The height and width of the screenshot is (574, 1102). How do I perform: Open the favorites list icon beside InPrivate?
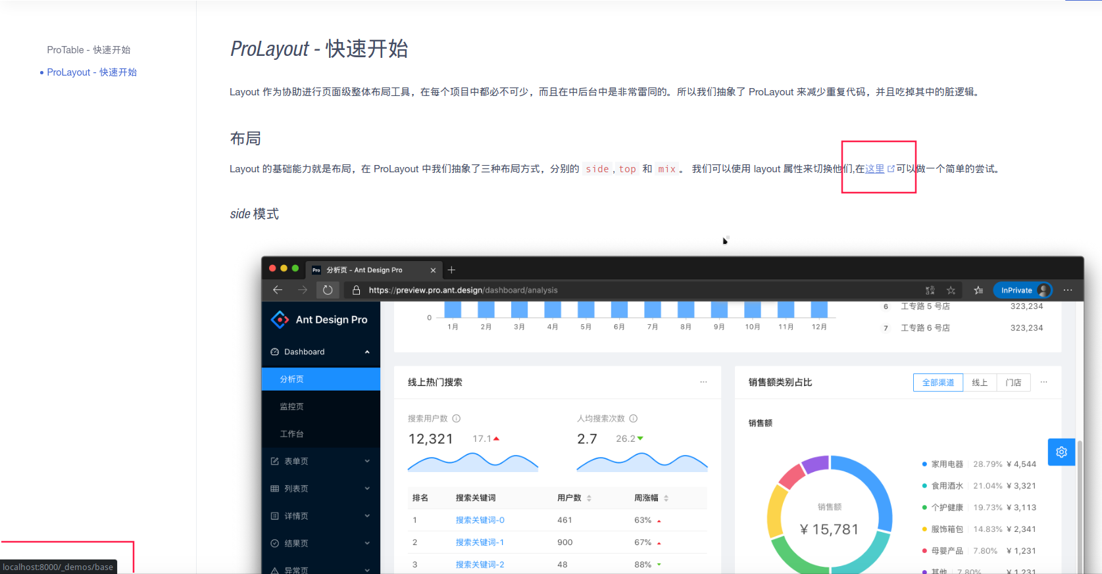978,290
